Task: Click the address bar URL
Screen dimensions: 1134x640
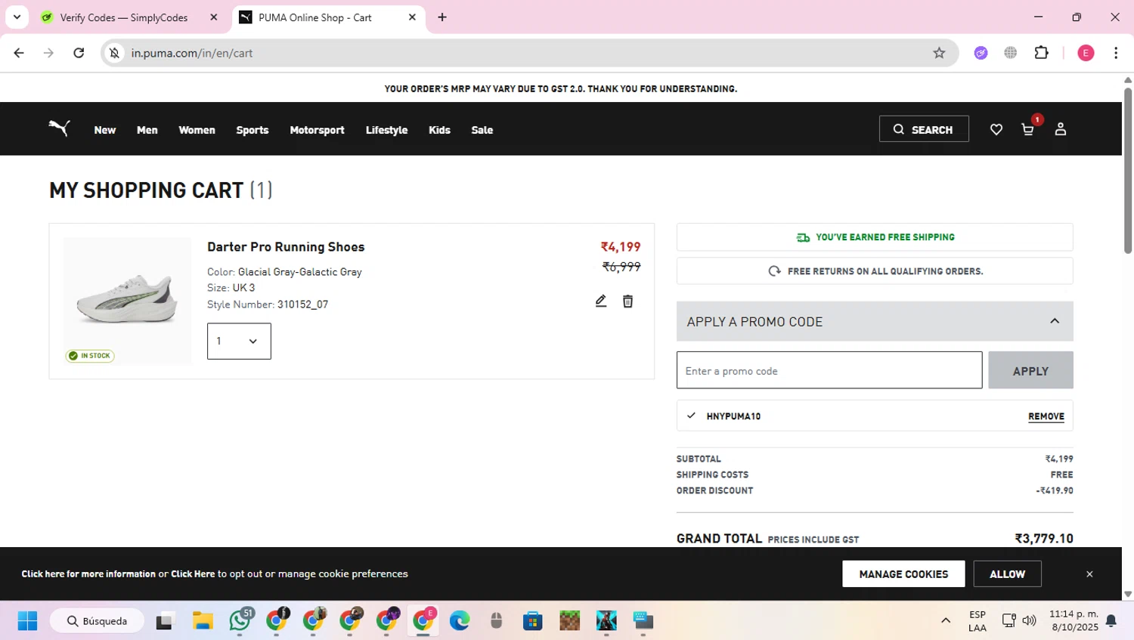Action: click(x=192, y=53)
